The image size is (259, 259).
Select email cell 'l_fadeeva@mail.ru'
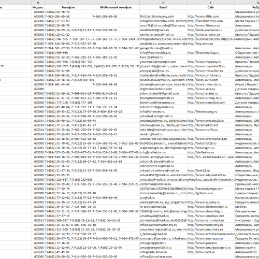[x=163, y=234]
